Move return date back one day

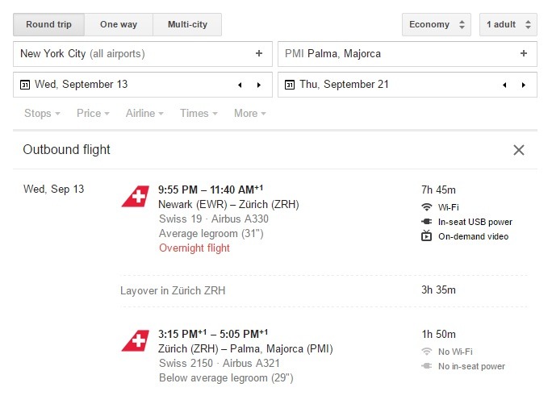point(504,85)
